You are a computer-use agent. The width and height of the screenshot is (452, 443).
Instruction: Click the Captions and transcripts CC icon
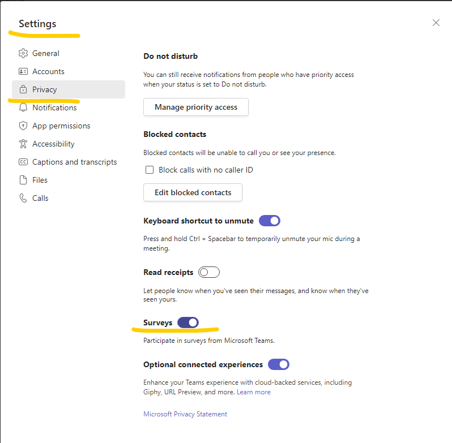[x=23, y=162]
